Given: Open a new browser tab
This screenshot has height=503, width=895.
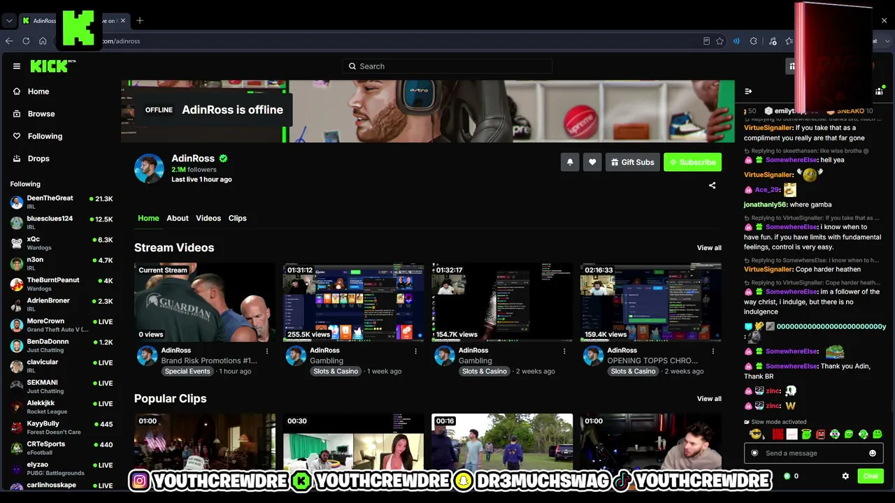Looking at the screenshot, I should tap(140, 21).
